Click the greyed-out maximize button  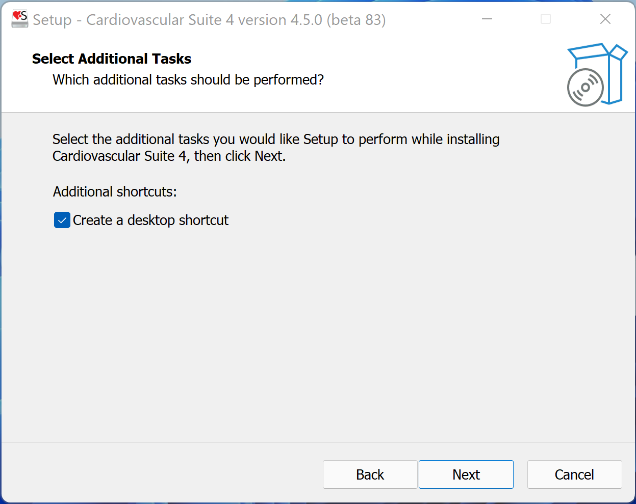546,19
